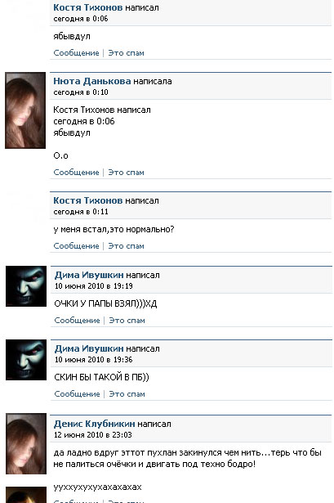Open Нюта Данькова's avatar photo
Viewport: 334px width, 503px height.
tap(25, 110)
